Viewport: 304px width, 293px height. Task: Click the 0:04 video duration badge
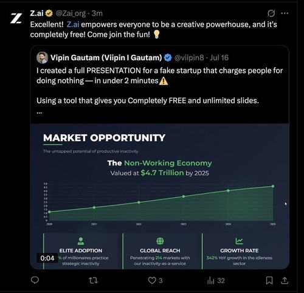(x=47, y=258)
